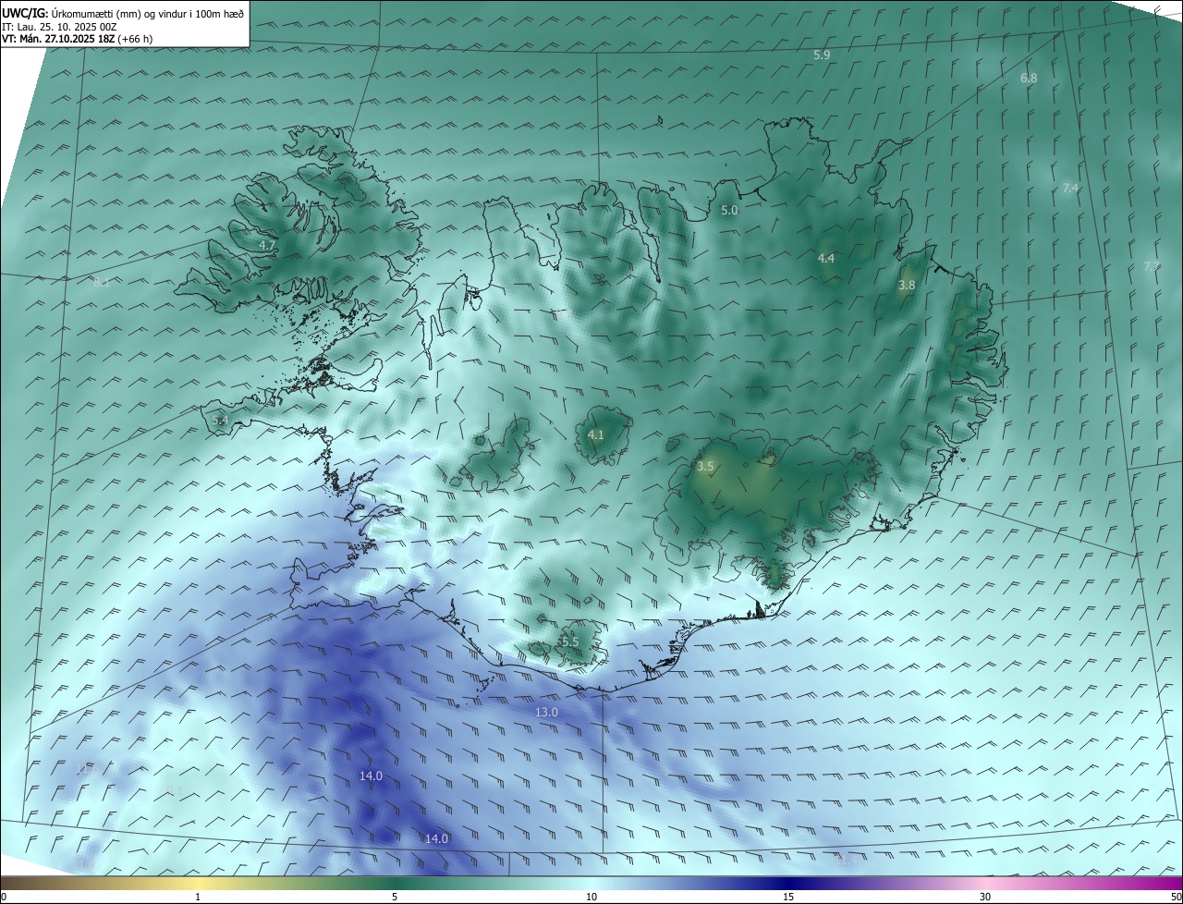Click the title text "UWC/IG: Úrkomumætti (mm) og vindur í 100m hæð"
The image size is (1183, 904).
(123, 13)
